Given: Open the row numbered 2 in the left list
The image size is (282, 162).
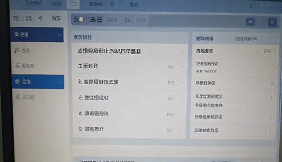Looking at the screenshot, I should (130, 82).
